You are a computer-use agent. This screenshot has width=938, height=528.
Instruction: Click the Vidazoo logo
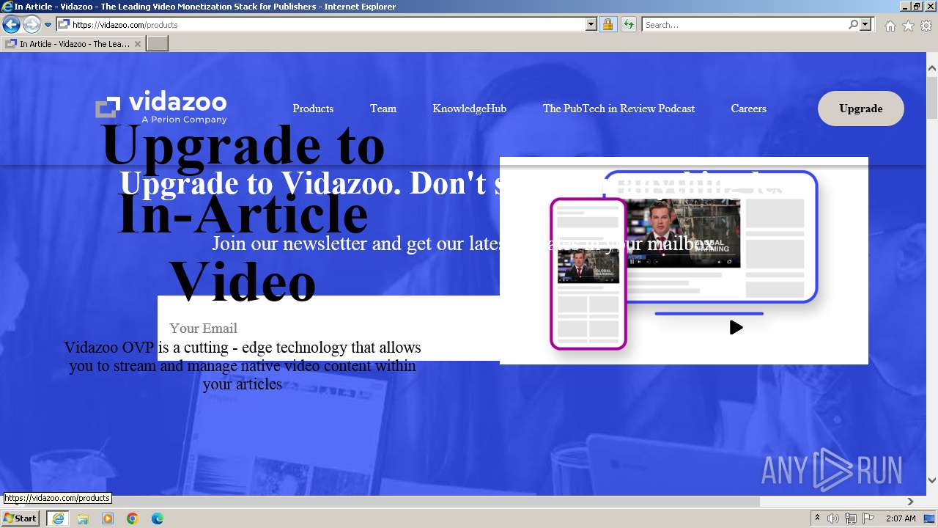[x=161, y=108]
